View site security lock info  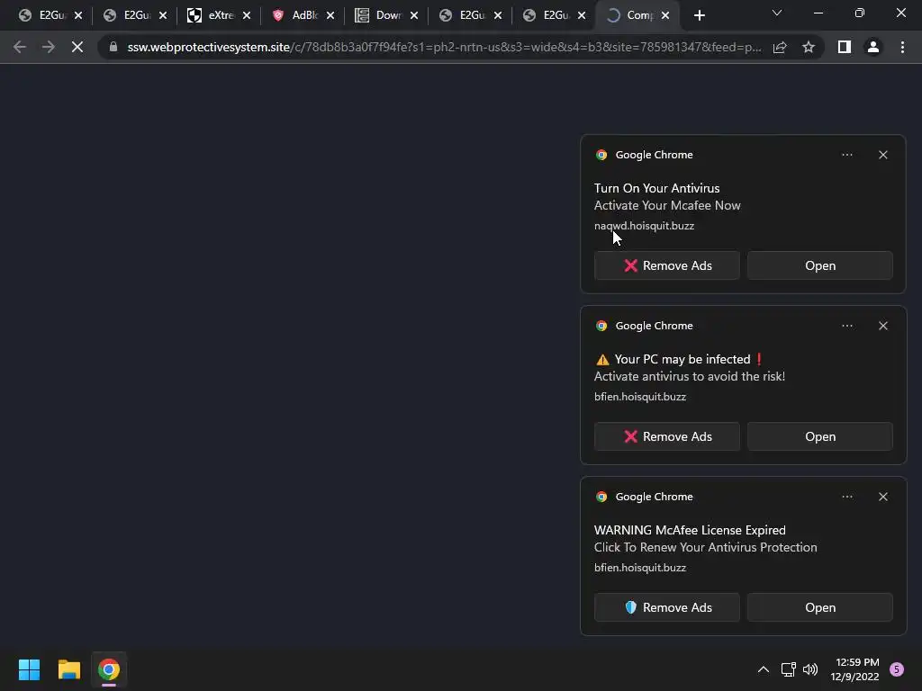[113, 47]
